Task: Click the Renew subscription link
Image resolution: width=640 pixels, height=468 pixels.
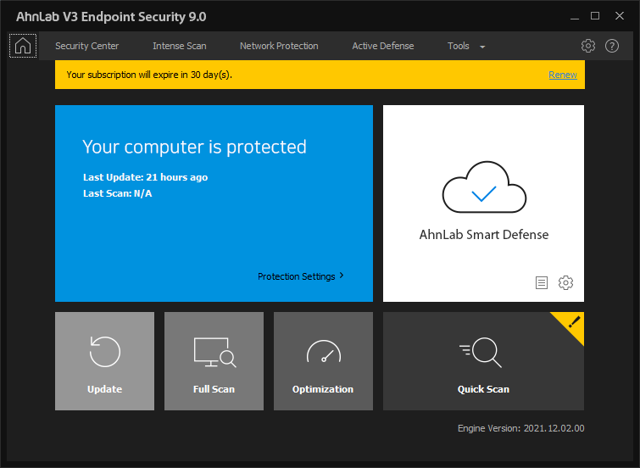Action: 562,75
